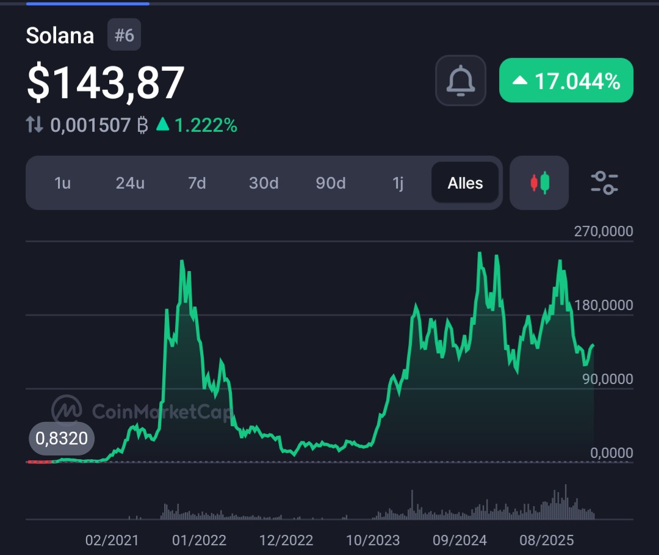Screen dimensions: 659x555
Task: Click the up-down arrows next to BTC price
Action: pos(35,124)
